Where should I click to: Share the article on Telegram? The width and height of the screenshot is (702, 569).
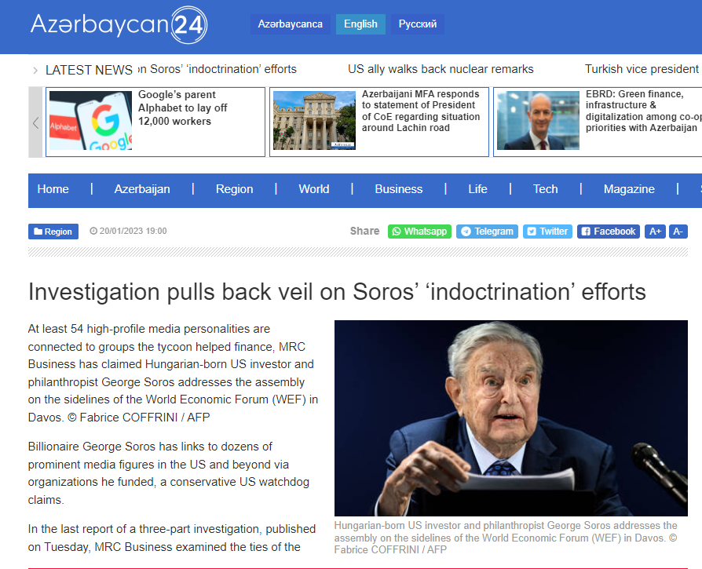(487, 232)
